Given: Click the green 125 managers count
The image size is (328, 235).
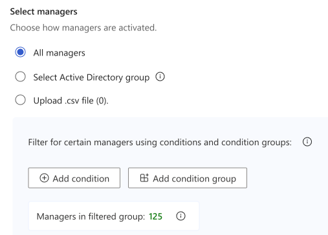Looking at the screenshot, I should click(x=155, y=216).
